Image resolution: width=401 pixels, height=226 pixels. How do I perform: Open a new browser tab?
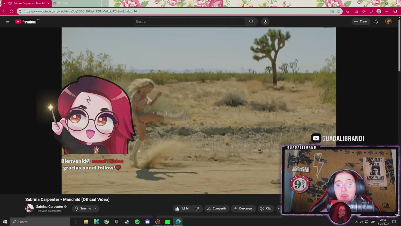tap(105, 3)
